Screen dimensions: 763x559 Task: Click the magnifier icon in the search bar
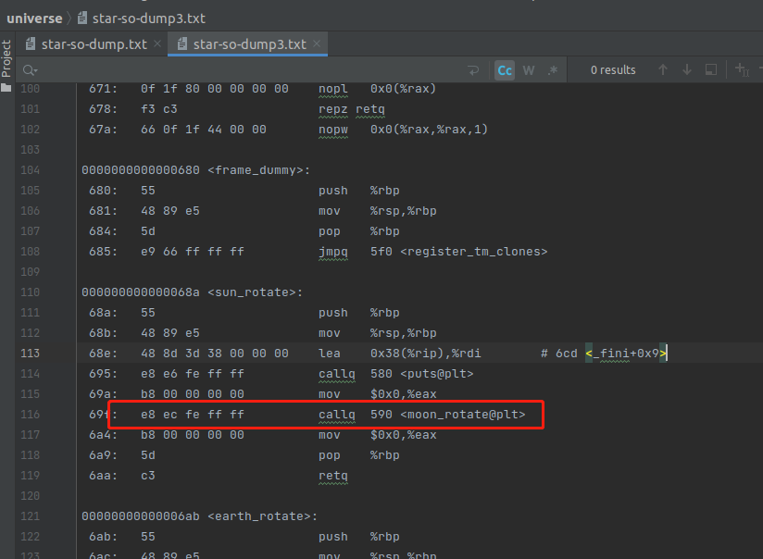point(29,69)
